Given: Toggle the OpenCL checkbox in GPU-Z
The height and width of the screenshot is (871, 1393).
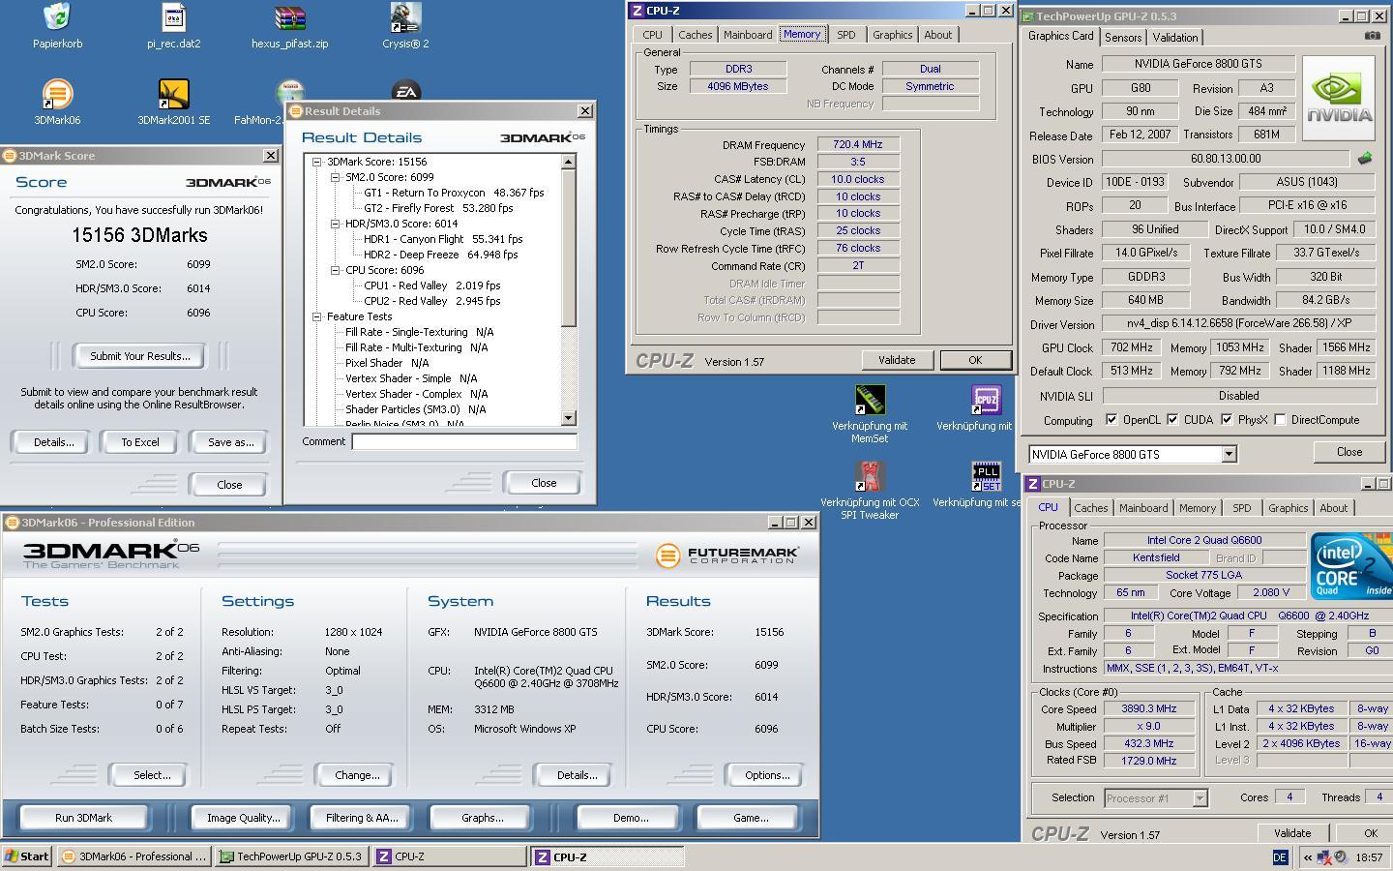Looking at the screenshot, I should [1111, 420].
